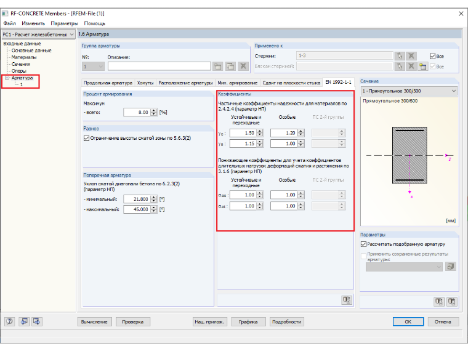Adjust γs accidental value 1.00 spinner
This screenshot has width=468, height=351.
pos(301,143)
